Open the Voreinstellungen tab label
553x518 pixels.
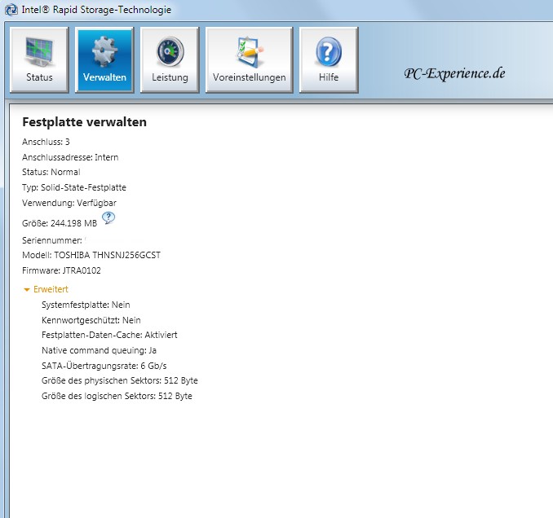pyautogui.click(x=249, y=78)
